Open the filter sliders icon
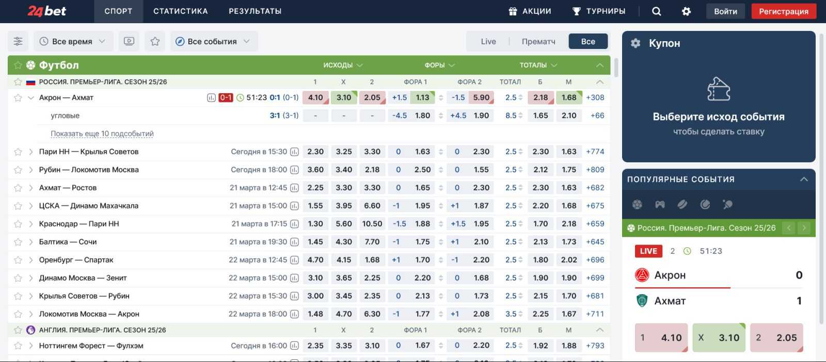826x362 pixels. point(18,41)
